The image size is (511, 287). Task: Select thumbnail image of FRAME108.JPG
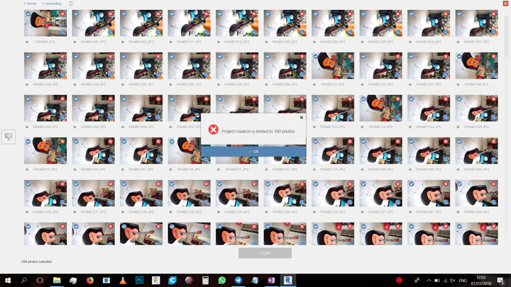pyautogui.click(x=476, y=66)
